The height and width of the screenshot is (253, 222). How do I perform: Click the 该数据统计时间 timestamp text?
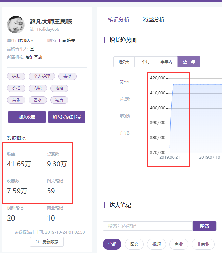point(50,232)
